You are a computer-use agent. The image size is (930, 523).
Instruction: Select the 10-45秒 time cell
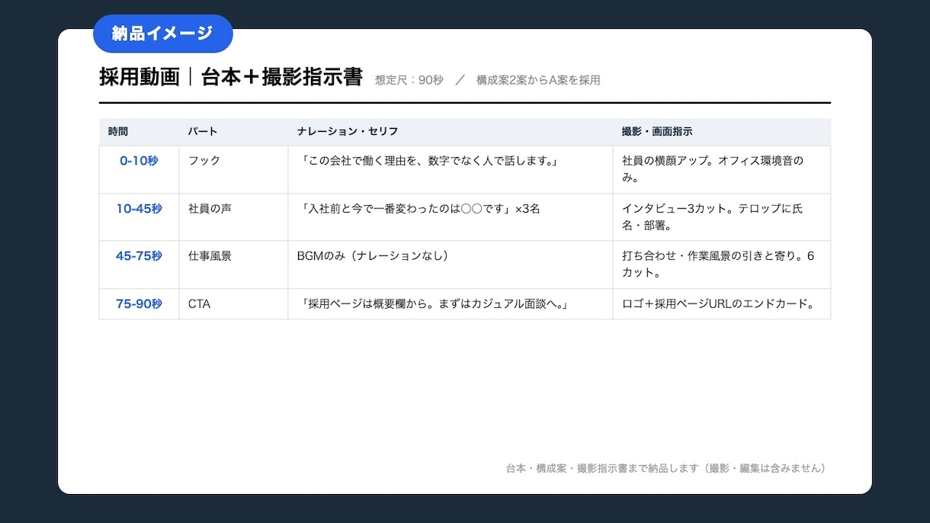[139, 217]
